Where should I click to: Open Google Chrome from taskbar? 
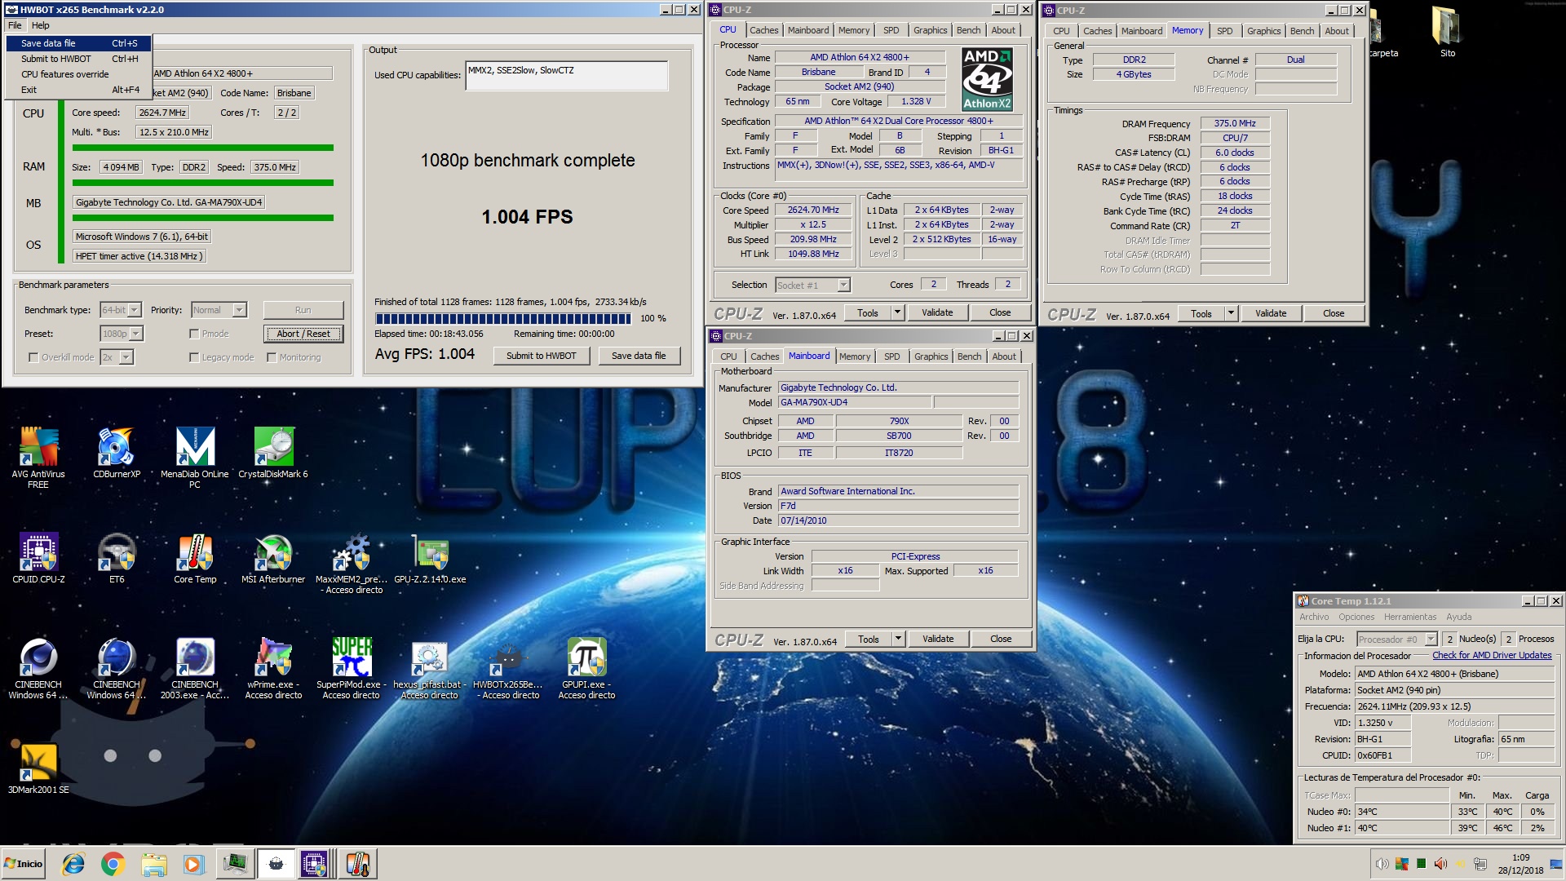pos(113,864)
